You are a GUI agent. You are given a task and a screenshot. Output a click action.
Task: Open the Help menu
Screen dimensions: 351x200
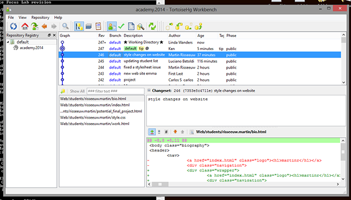58,17
